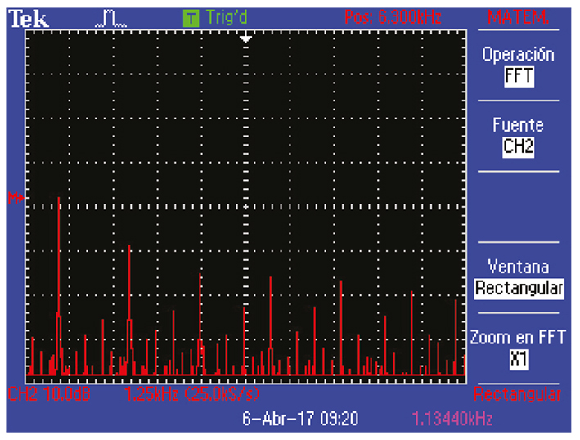
Task: Click the green T trigger status icon
Action: click(190, 17)
